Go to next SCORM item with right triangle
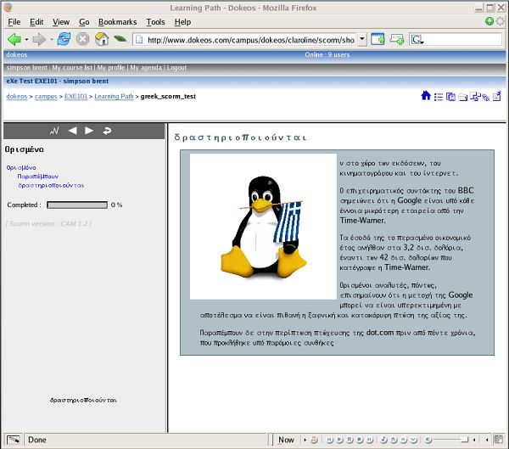This screenshot has width=509, height=449. point(89,131)
